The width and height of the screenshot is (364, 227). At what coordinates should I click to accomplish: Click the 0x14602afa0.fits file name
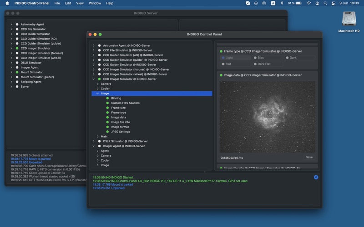[x=232, y=158]
